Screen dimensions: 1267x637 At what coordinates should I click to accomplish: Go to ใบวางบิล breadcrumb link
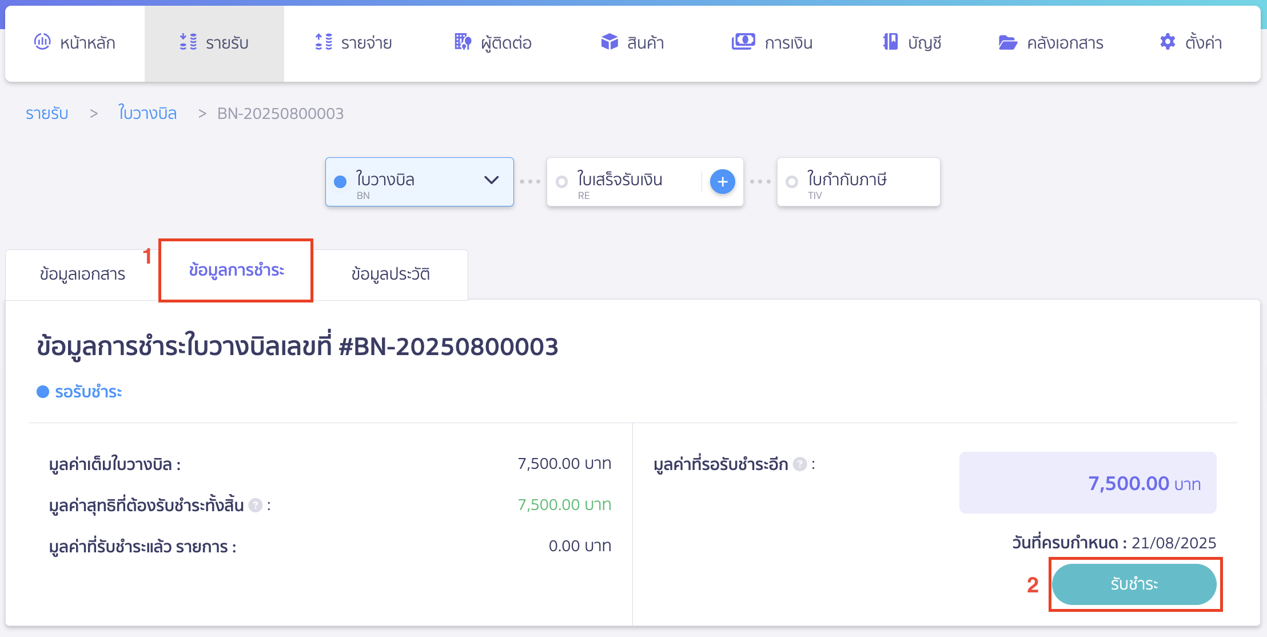coord(148,113)
